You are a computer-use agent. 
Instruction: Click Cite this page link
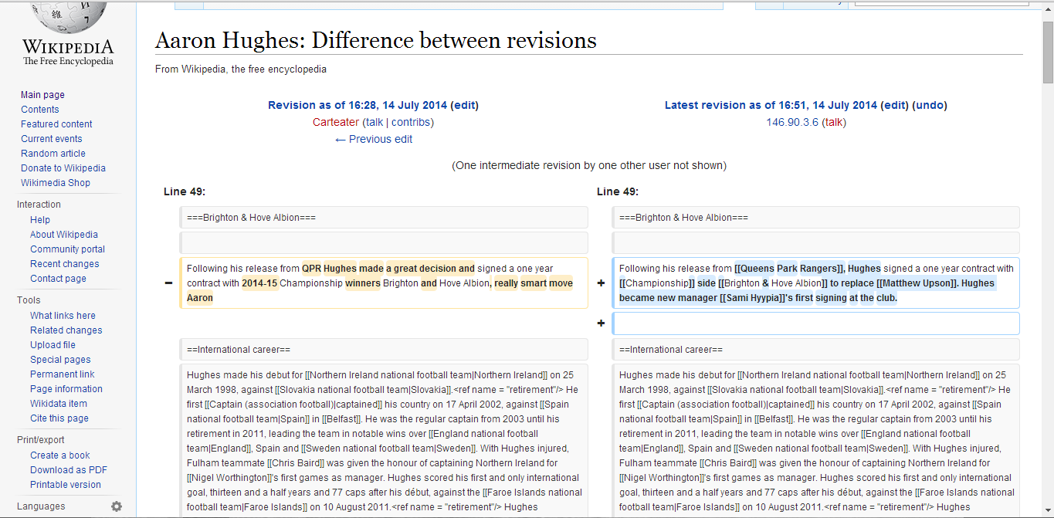[59, 418]
